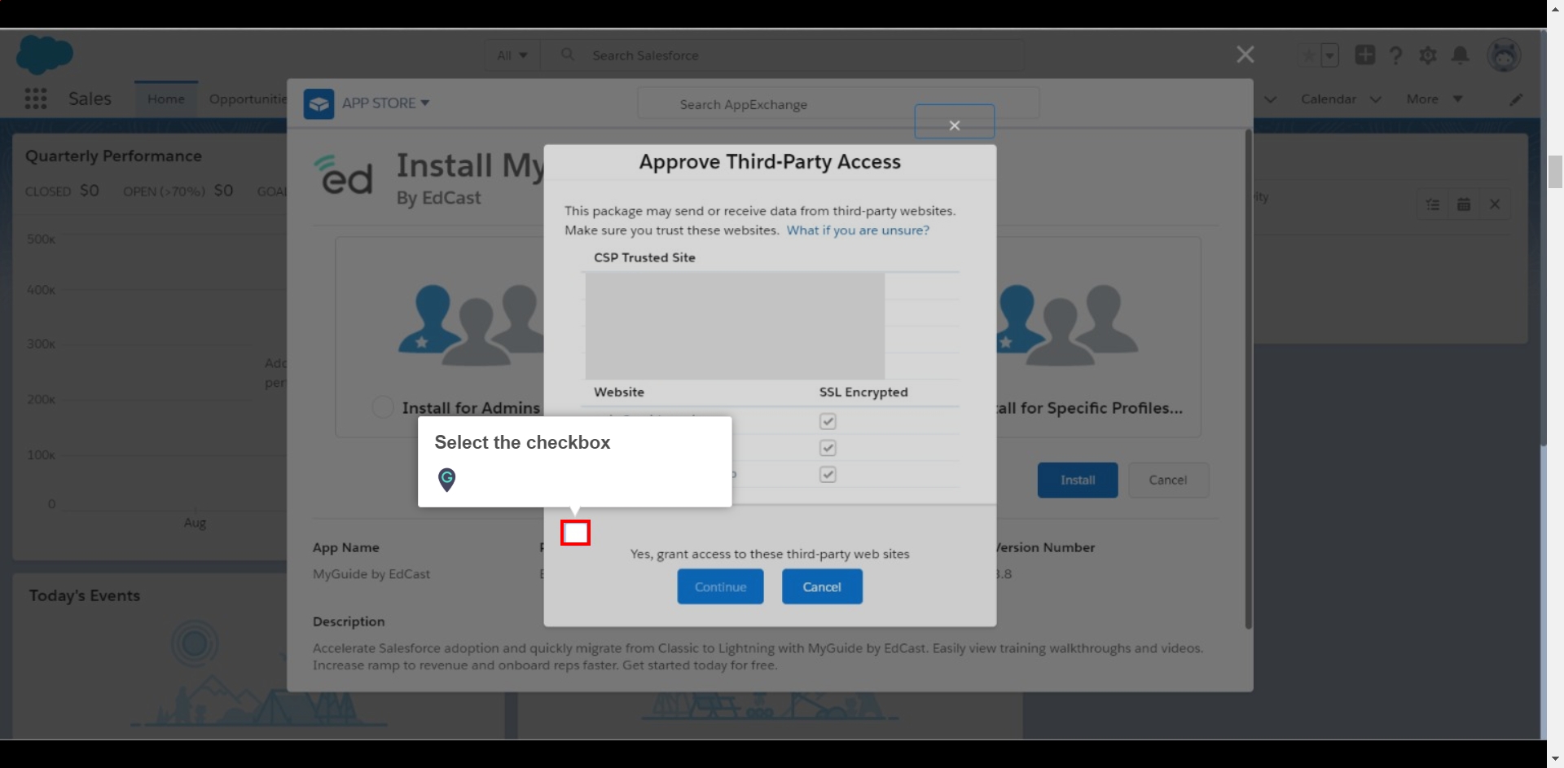
Task: Open the favorites list dropdown arrow
Action: click(1329, 55)
